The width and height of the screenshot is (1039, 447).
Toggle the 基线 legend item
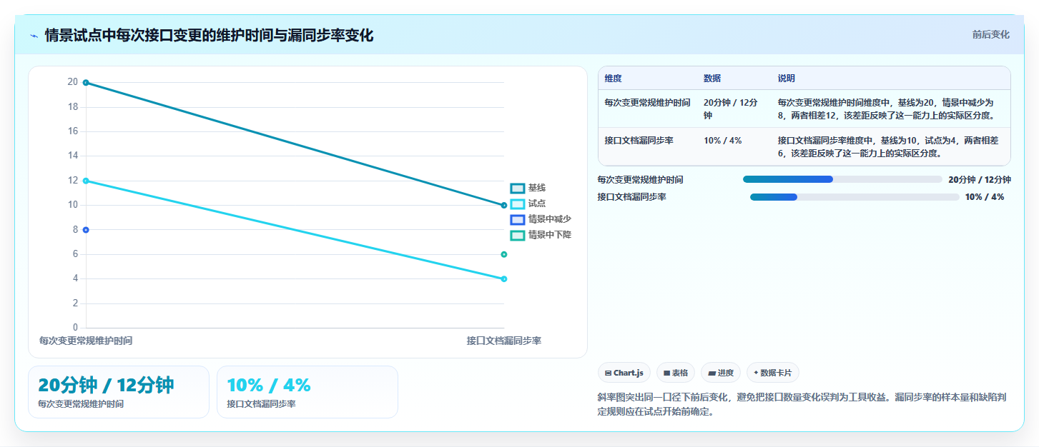(528, 188)
